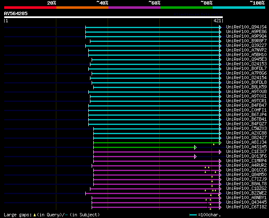The width and height of the screenshot is (269, 218).
Task: Click the yellow gap marker under UniRef100_A8IJ34 bar
Action: tap(214, 144)
